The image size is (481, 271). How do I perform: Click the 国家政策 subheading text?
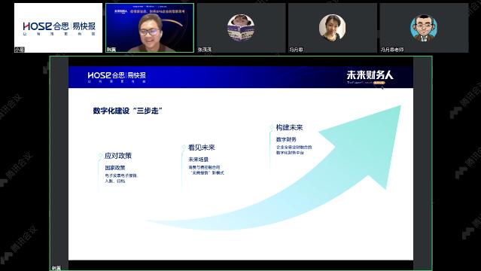115,168
